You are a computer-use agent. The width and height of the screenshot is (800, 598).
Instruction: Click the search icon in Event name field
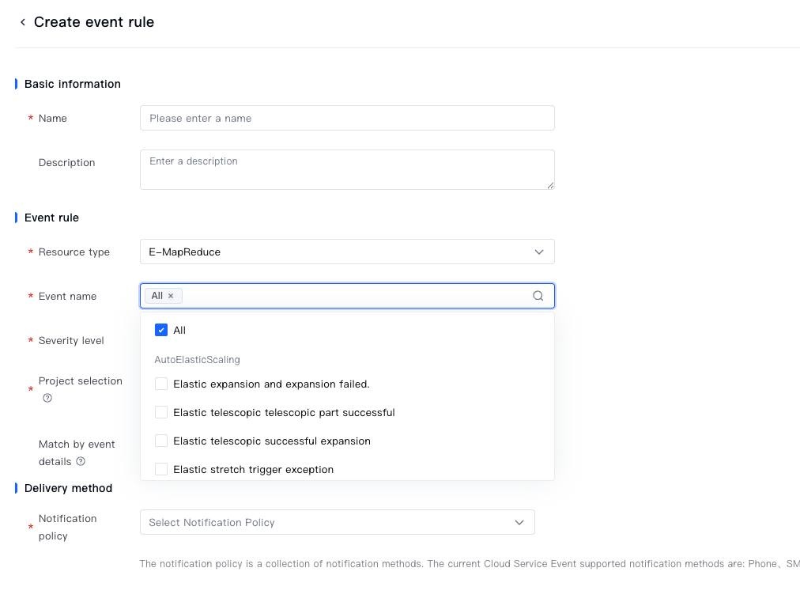pos(538,296)
